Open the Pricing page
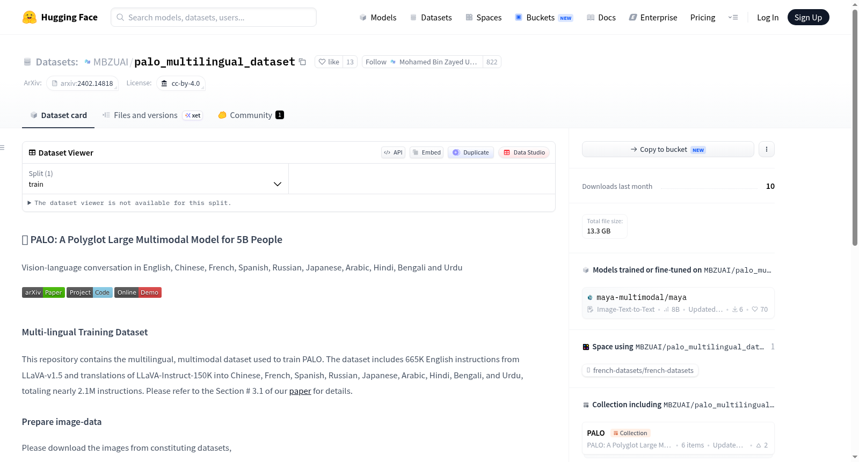Image resolution: width=859 pixels, height=462 pixels. coord(703,17)
